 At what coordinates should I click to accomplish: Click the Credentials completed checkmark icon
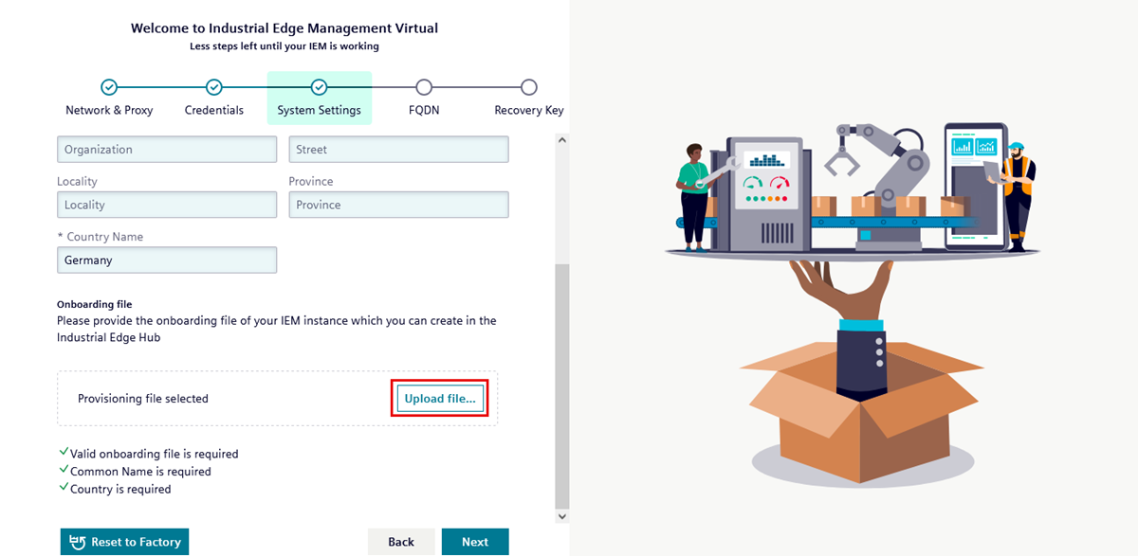[x=214, y=84]
